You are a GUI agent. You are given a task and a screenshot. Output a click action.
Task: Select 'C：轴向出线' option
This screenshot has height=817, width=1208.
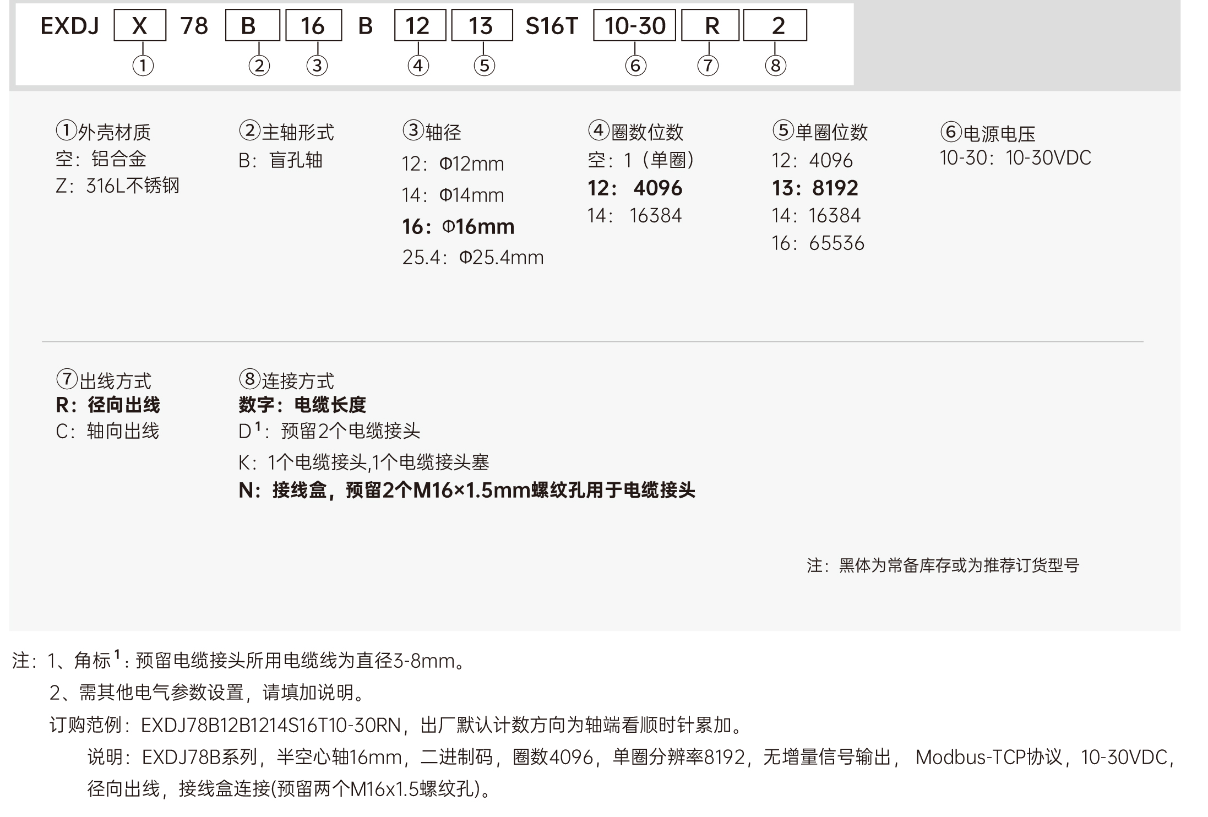coord(107,431)
